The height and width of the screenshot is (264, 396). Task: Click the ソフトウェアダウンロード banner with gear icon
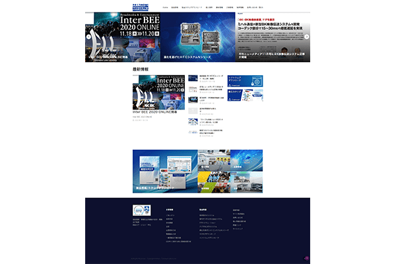coord(245,81)
